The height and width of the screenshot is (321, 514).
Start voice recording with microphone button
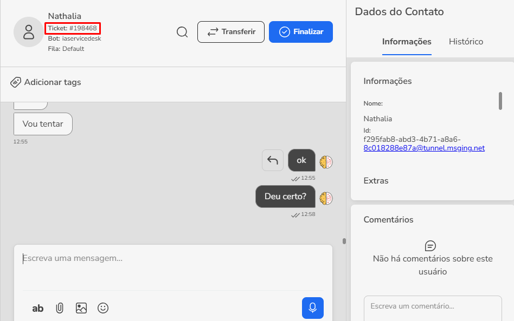click(x=312, y=308)
